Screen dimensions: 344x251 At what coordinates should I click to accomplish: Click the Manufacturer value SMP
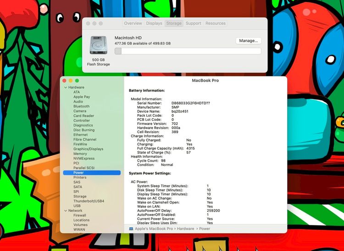[175, 107]
